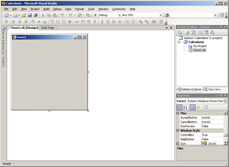Viewport: 229px width, 167px height.
Task: Select the My Project node
Action: pos(200,46)
